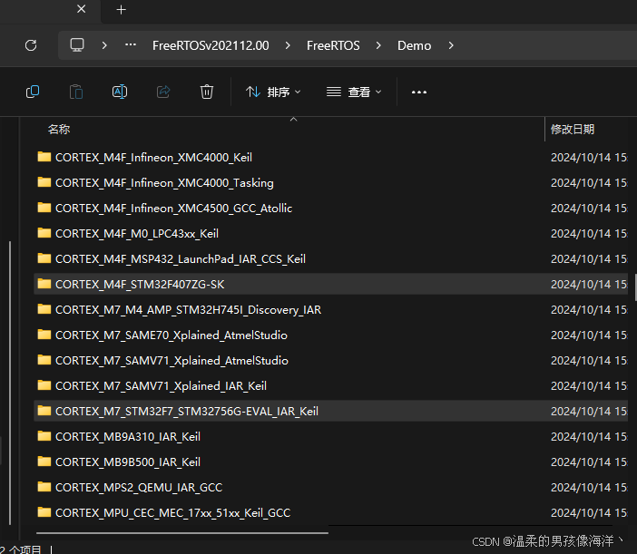Click date cell of CORTEX_M4F_M0_LPC43xx_Keil row
This screenshot has width=637, height=554.
coord(589,234)
